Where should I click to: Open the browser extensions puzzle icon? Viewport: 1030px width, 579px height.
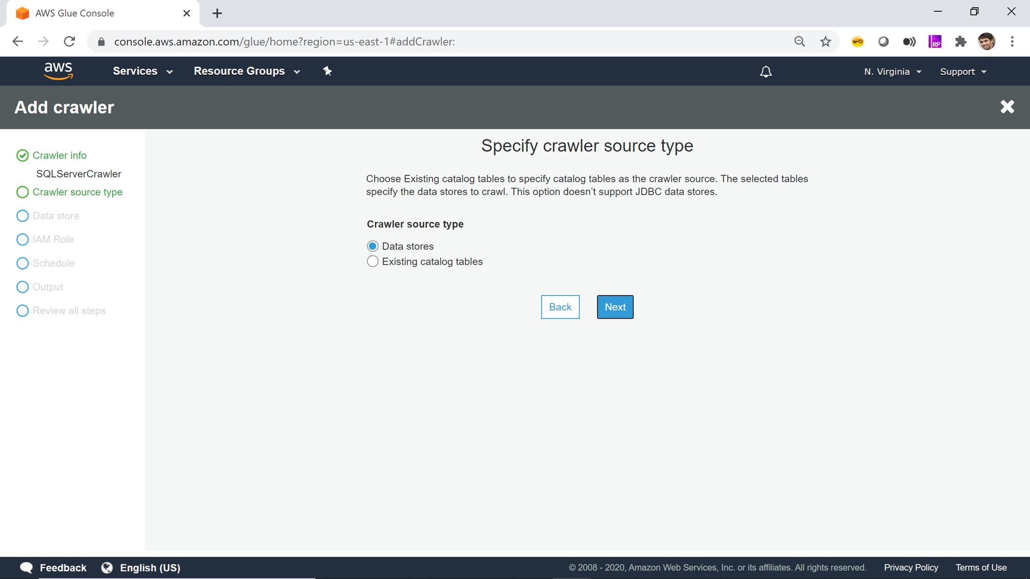[960, 42]
